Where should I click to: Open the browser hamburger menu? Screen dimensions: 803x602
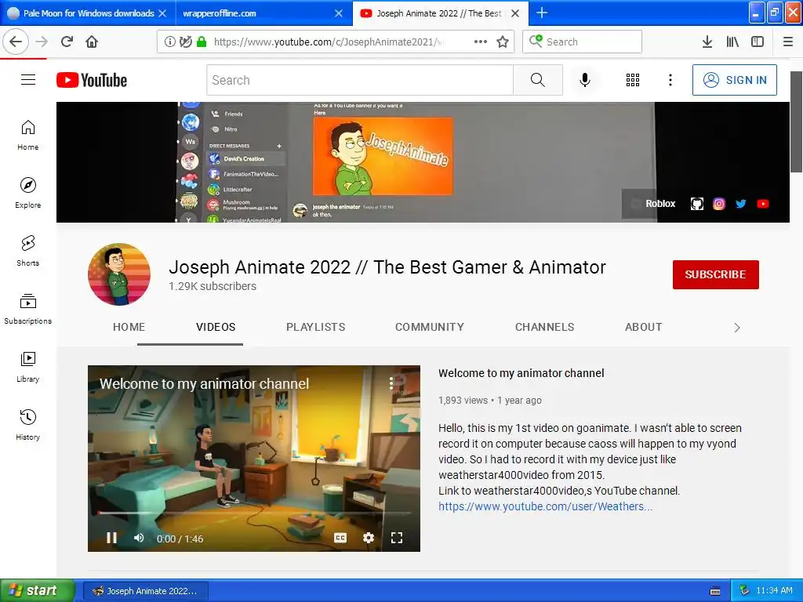click(788, 42)
